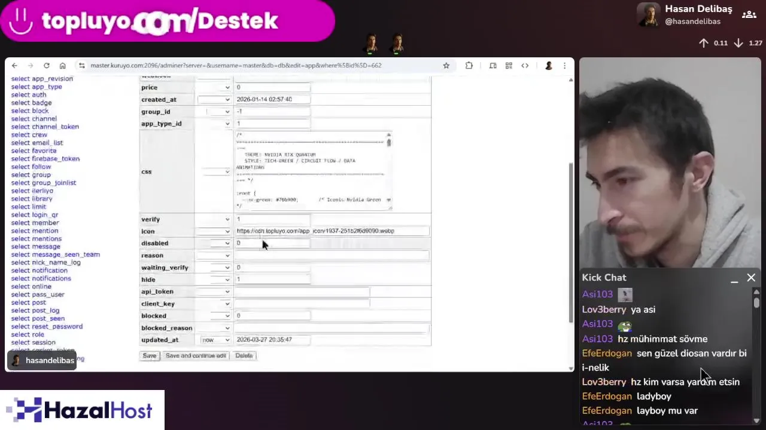Bookmark this page with the star icon

tap(446, 66)
